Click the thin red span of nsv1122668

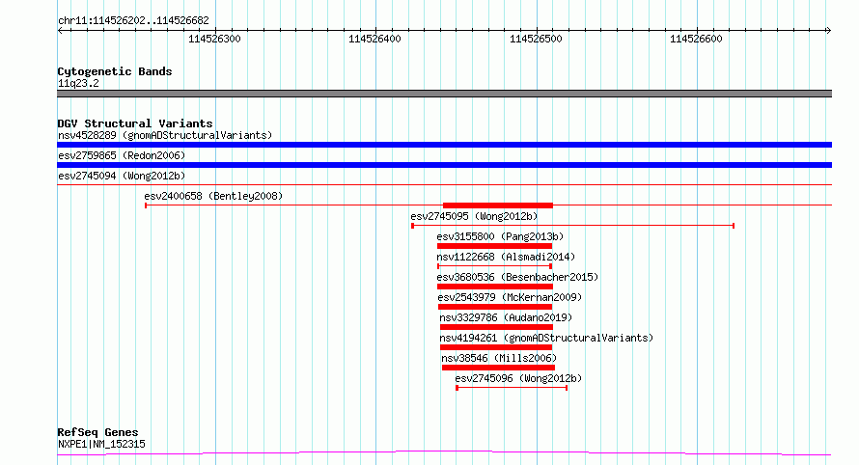(495, 266)
